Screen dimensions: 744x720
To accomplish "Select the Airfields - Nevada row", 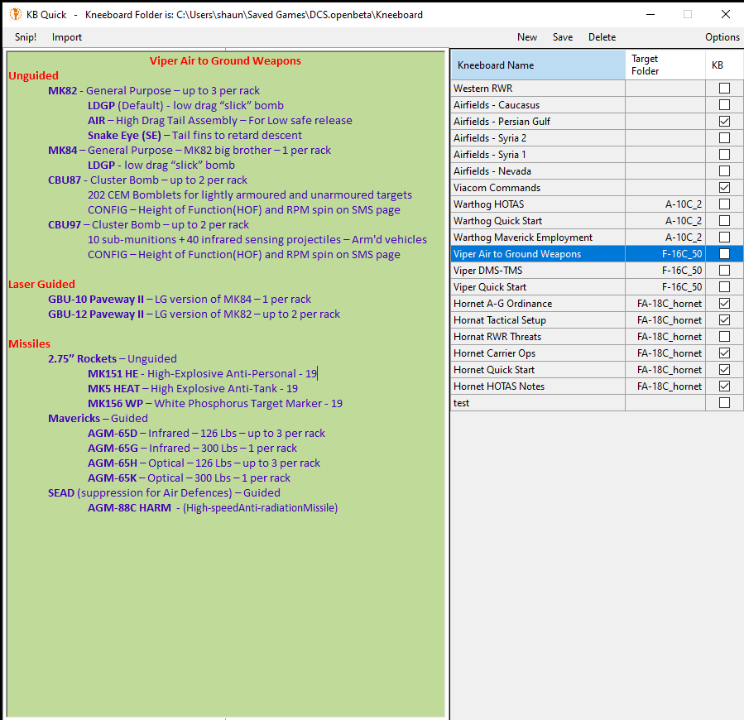I will [538, 171].
